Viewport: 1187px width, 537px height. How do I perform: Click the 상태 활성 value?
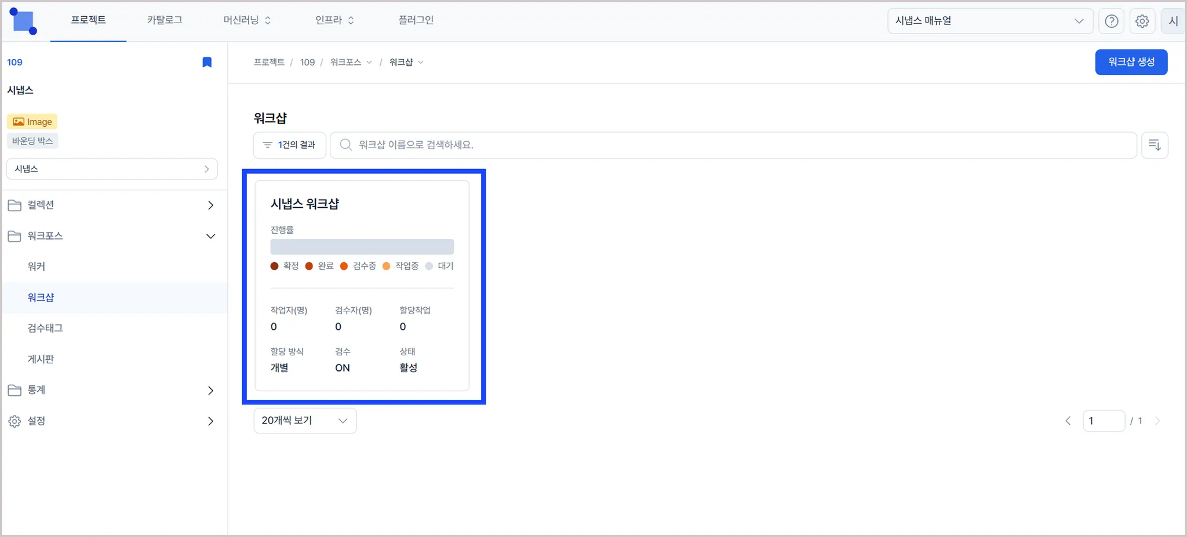(x=408, y=368)
